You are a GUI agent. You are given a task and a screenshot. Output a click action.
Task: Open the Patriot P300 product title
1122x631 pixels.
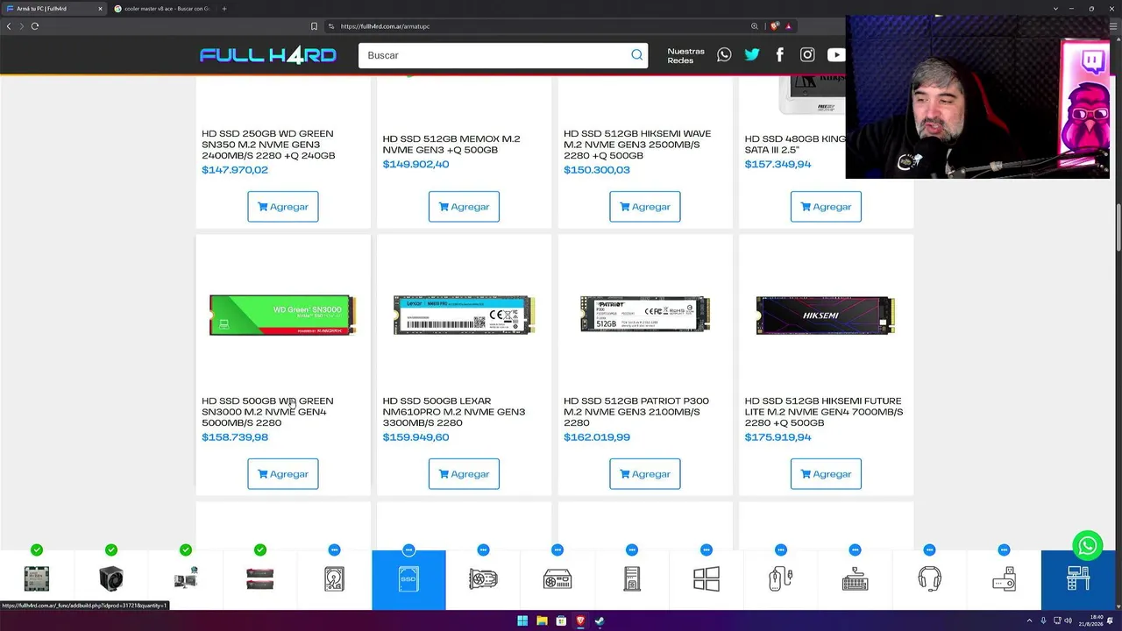click(636, 412)
